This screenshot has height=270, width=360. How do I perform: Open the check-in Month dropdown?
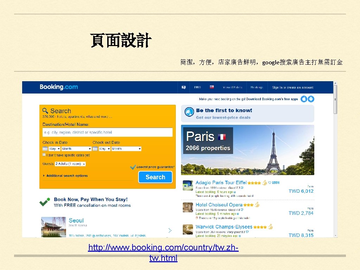76,149
